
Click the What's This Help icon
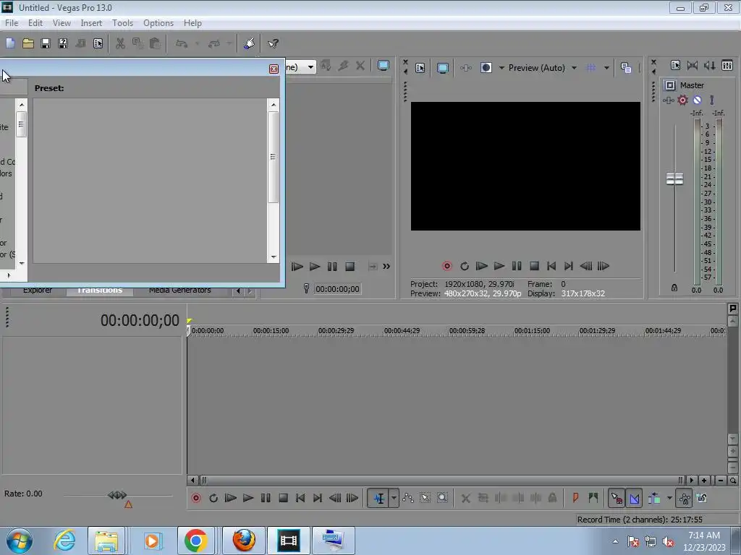coord(273,43)
